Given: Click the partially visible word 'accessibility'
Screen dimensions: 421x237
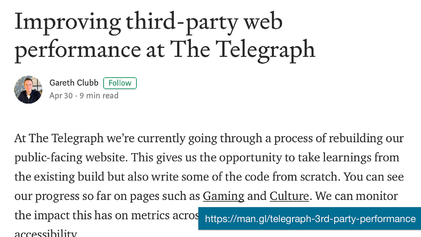Looking at the screenshot, I should pyautogui.click(x=46, y=233).
